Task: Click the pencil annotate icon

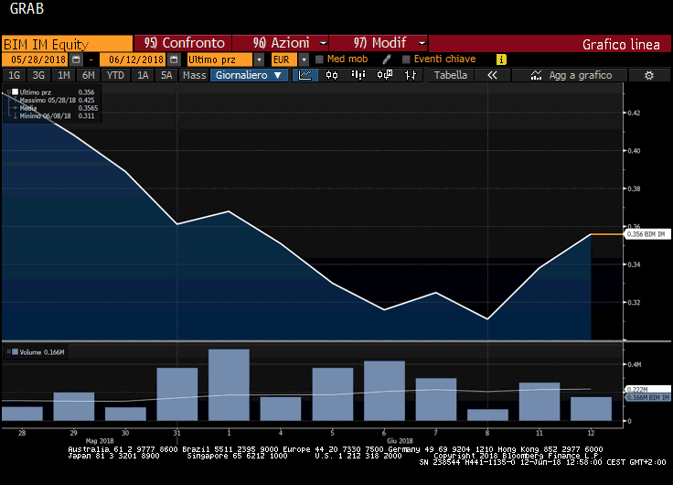Action: tap(387, 59)
